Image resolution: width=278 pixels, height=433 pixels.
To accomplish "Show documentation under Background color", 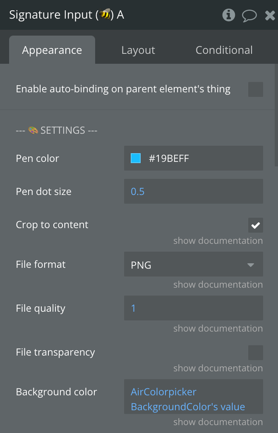I will pyautogui.click(x=218, y=422).
